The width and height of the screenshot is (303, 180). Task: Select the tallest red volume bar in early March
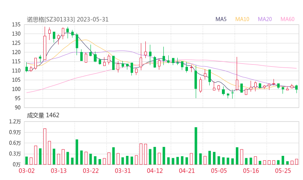[x=45, y=146]
